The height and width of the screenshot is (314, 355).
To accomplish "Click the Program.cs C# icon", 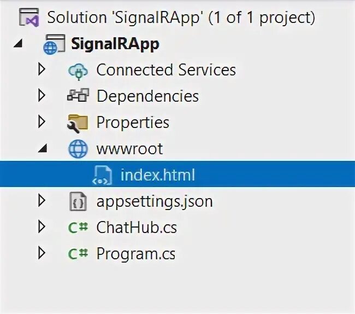I will pyautogui.click(x=78, y=254).
